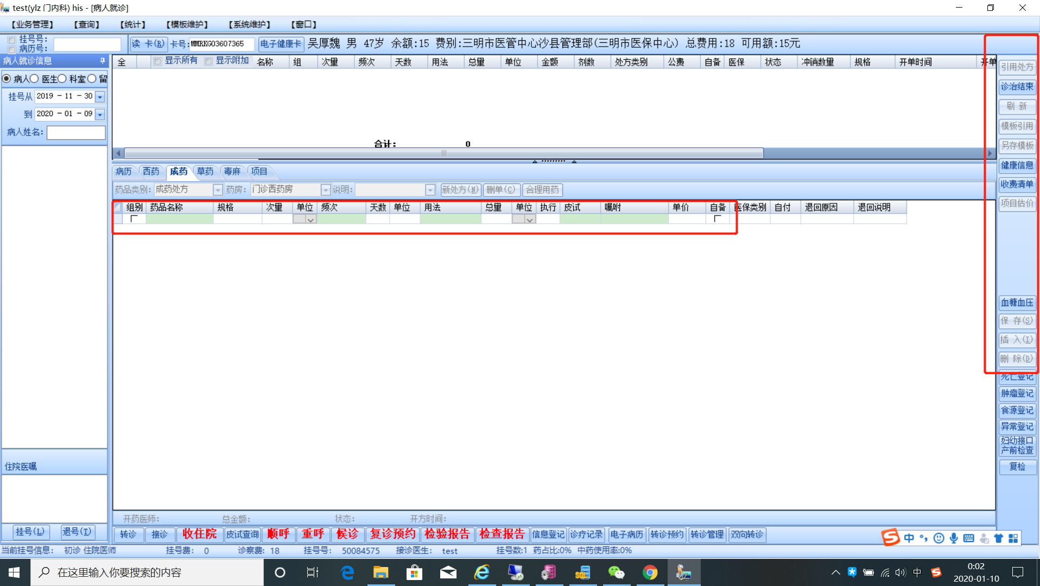This screenshot has height=586, width=1040.
Task: Open Cortana circle on taskbar
Action: (x=280, y=572)
